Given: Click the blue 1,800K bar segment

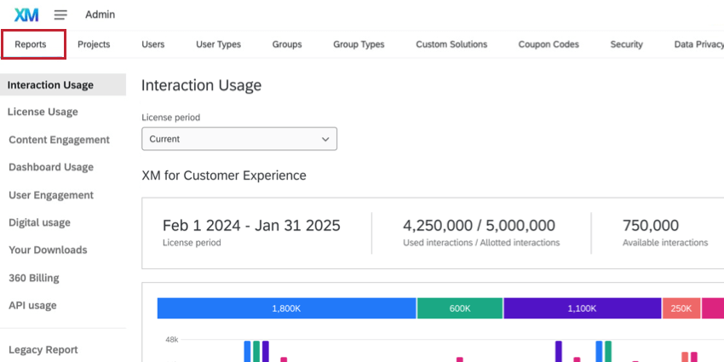Looking at the screenshot, I should (x=286, y=308).
